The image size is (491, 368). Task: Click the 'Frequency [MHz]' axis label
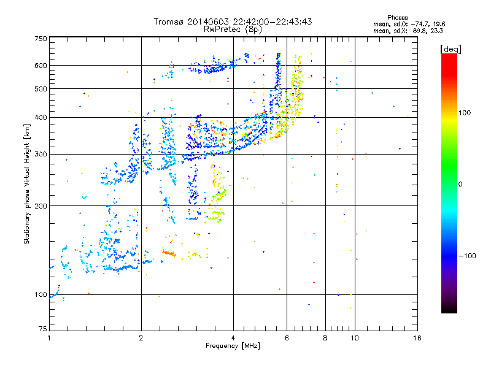233,346
